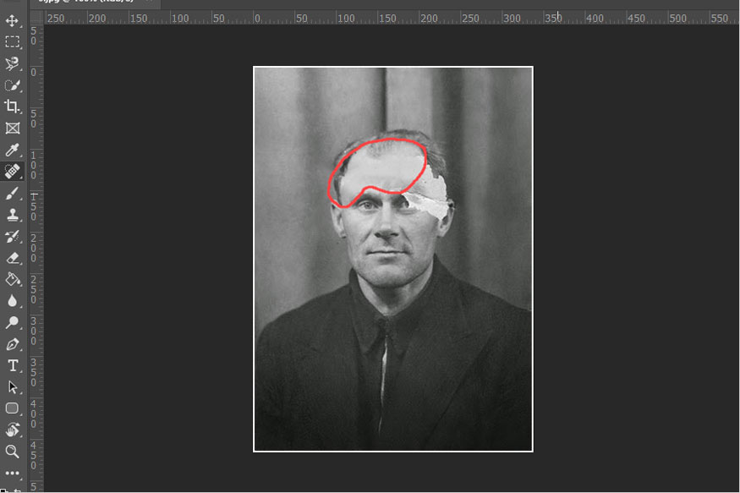The image size is (740, 493).
Task: Select the Move tool
Action: [x=13, y=20]
